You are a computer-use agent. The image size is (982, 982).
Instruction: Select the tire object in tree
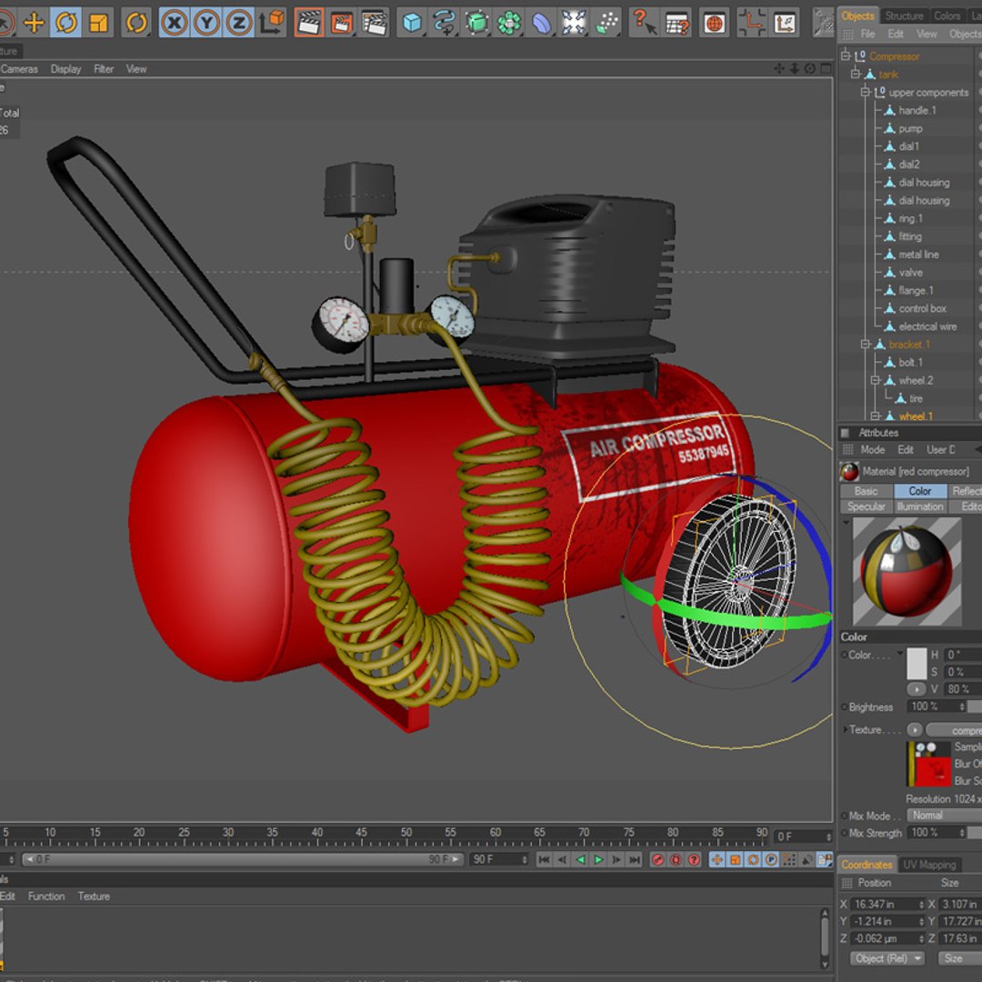coord(916,398)
